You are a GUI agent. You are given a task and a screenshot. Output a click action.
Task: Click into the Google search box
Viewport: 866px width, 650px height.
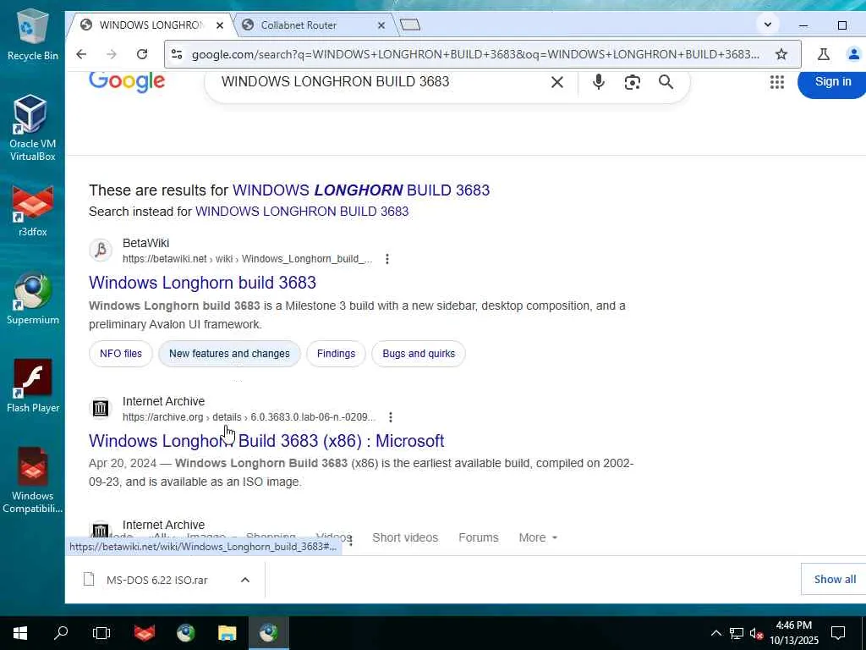pyautogui.click(x=381, y=82)
